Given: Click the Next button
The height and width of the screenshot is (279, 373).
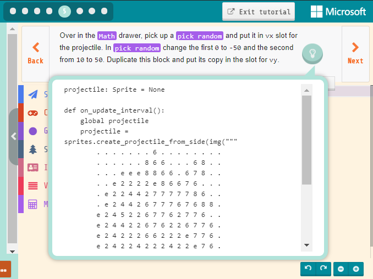Looking at the screenshot, I should pos(355,54).
